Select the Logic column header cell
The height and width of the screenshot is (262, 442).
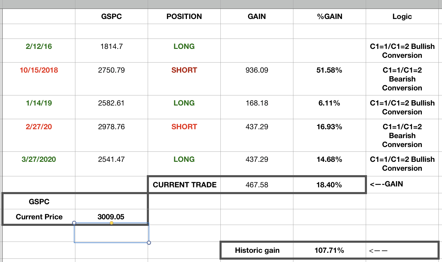tap(402, 17)
